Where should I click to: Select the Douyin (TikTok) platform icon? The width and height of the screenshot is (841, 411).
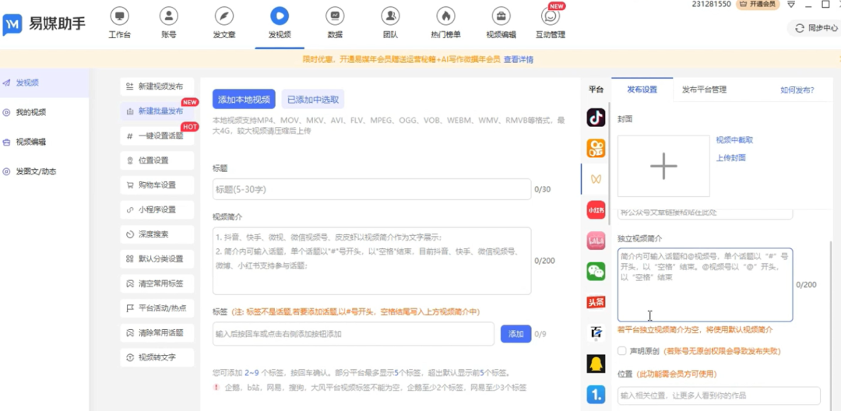pyautogui.click(x=596, y=118)
